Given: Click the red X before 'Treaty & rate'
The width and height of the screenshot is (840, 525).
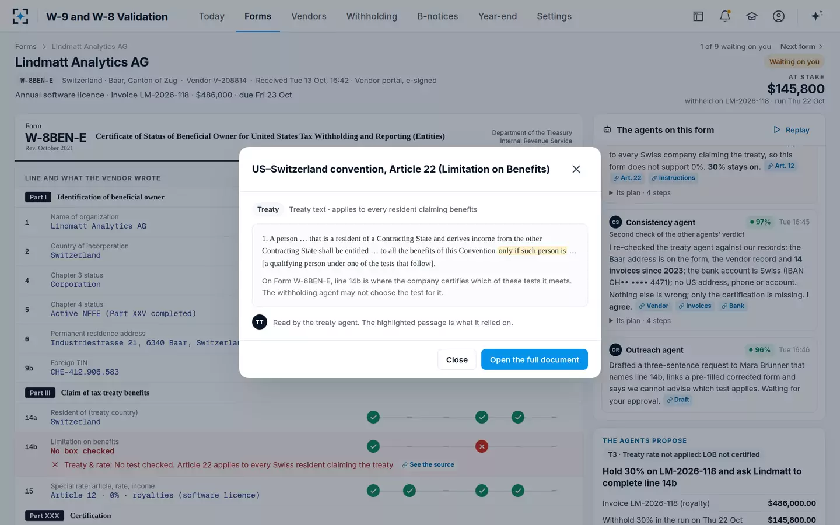Looking at the screenshot, I should [55, 465].
